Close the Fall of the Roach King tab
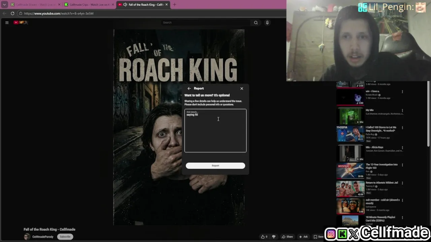431x242 pixels. click(x=166, y=5)
